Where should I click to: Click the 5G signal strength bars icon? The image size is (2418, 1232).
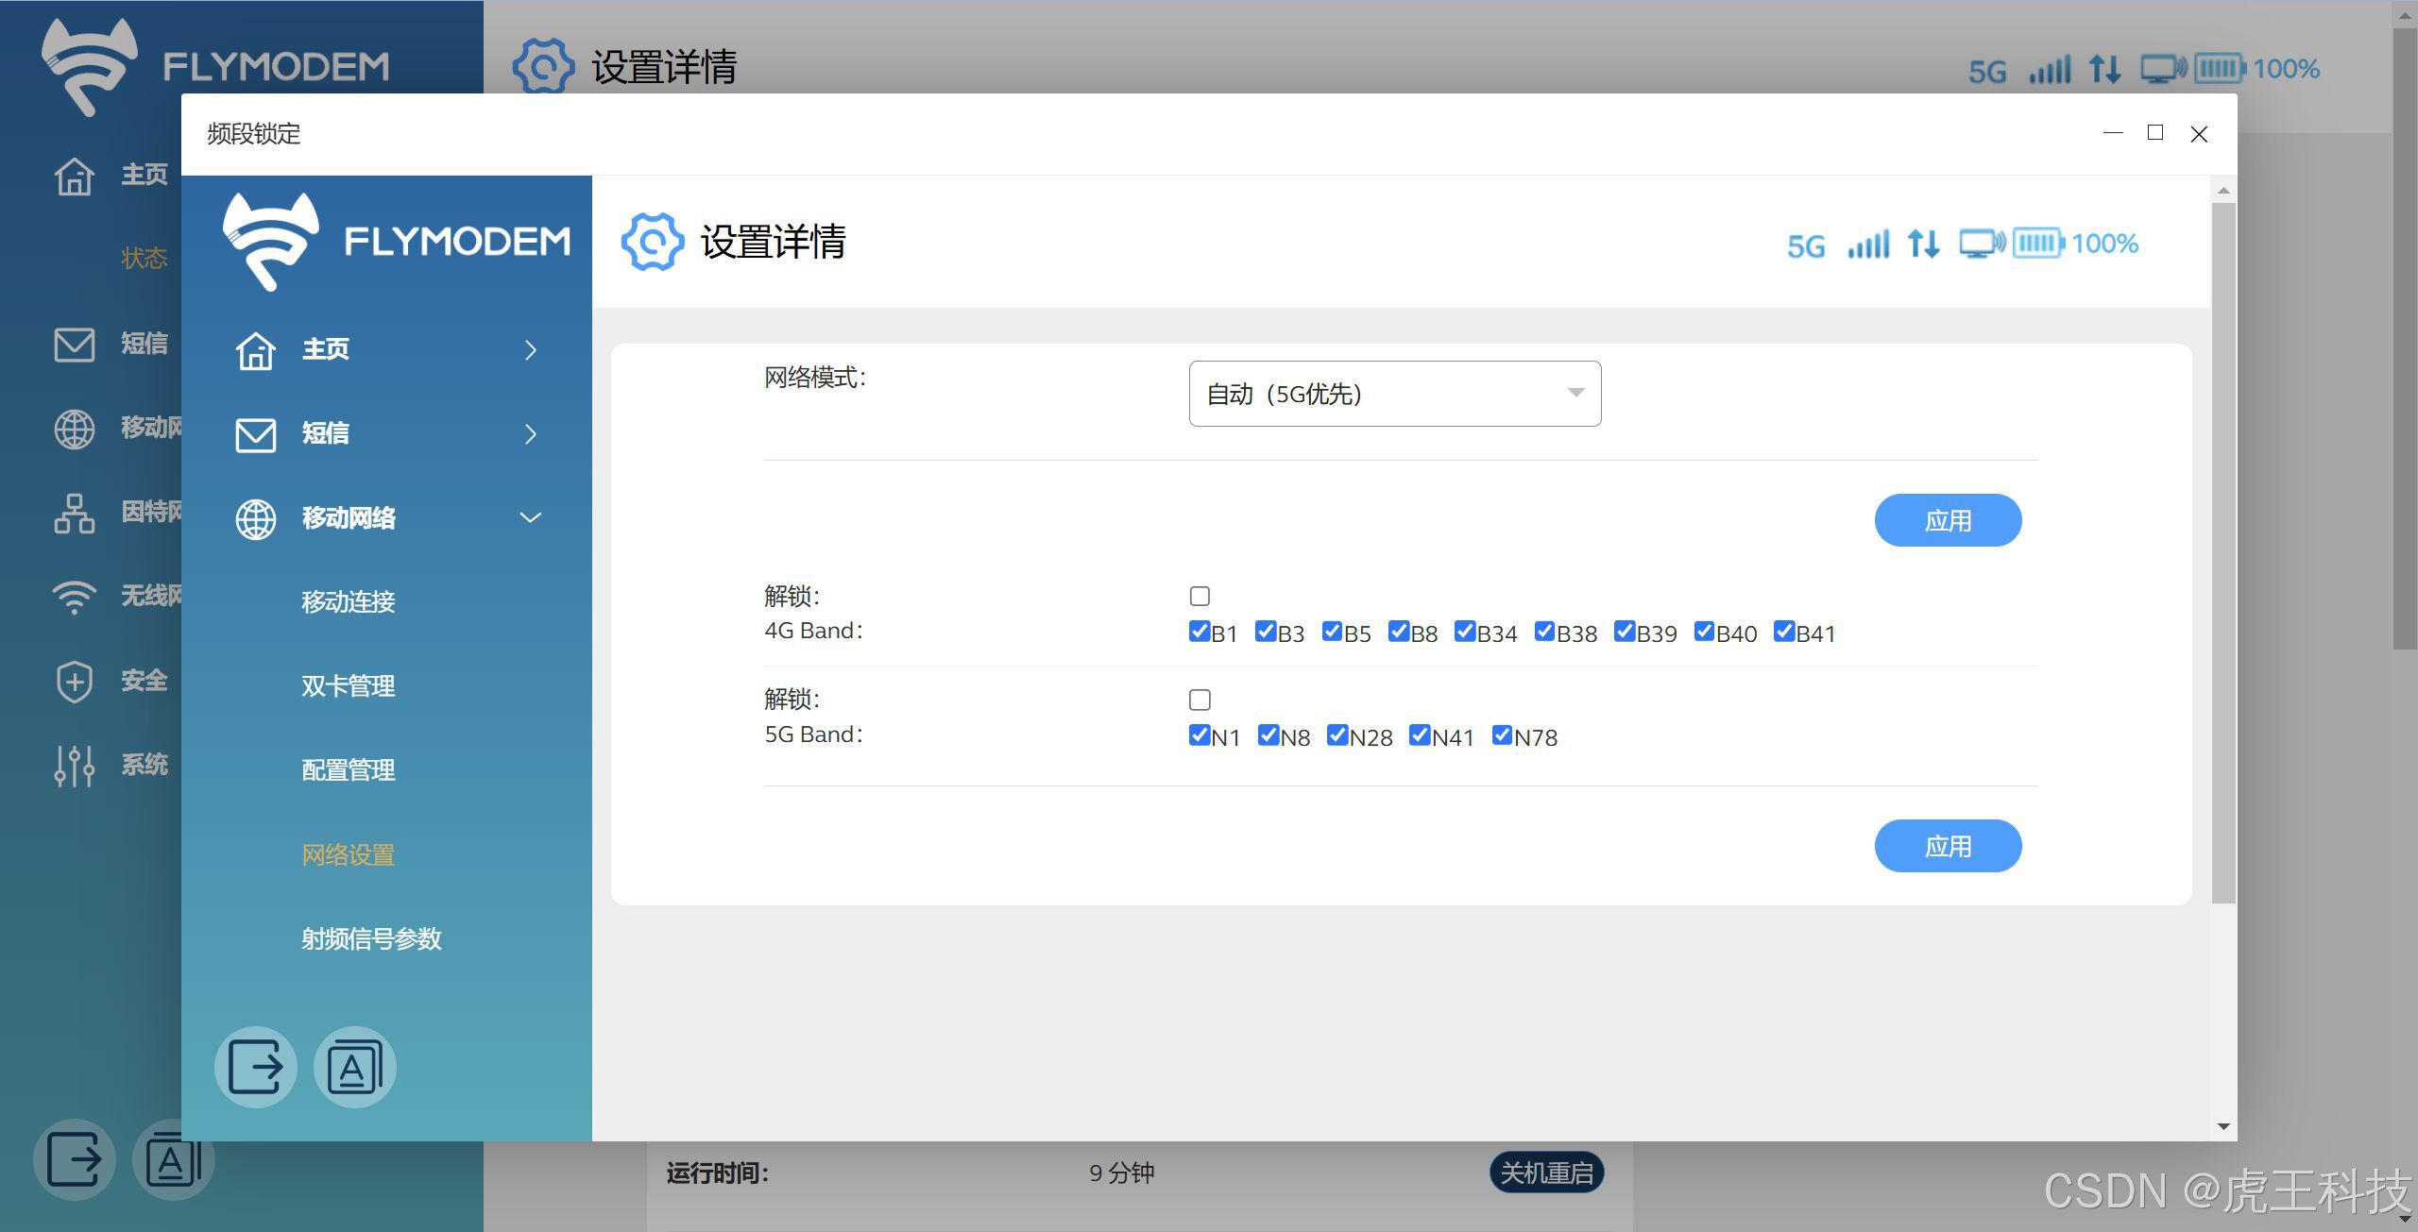(x=1868, y=245)
